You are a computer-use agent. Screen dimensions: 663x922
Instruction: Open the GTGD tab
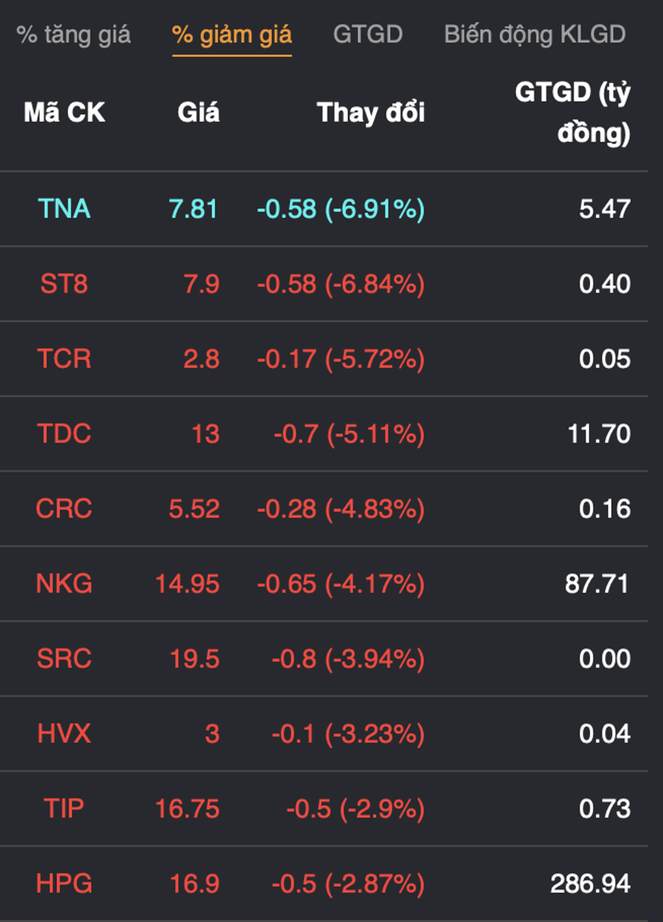pyautogui.click(x=368, y=34)
